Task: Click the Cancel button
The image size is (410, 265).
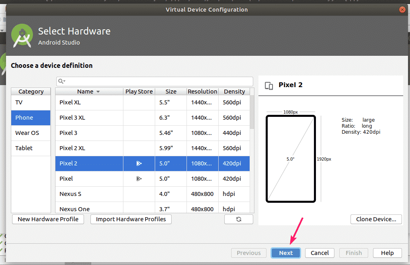Action: pyautogui.click(x=320, y=253)
